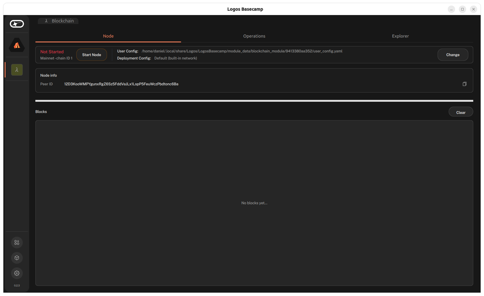
Task: Click the Logos logo icon in sidebar
Action: (x=17, y=24)
